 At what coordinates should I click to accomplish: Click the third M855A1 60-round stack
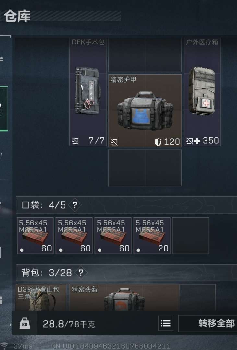[113, 236]
